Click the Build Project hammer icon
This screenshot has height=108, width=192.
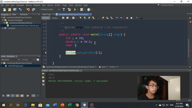[x=64, y=10]
